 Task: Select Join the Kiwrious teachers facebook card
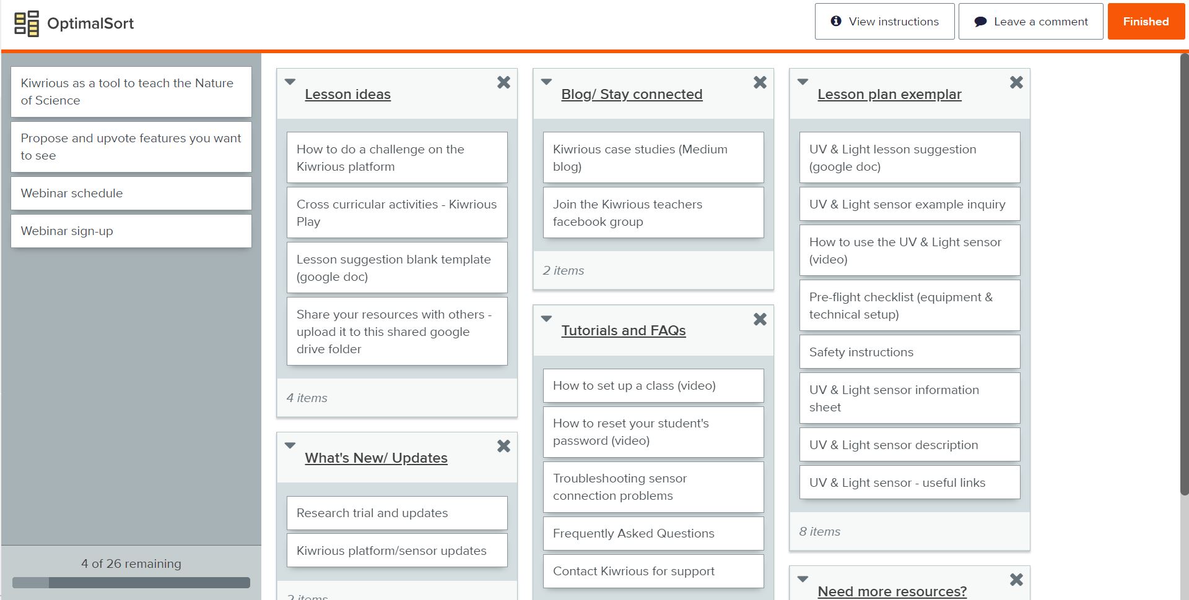(653, 213)
